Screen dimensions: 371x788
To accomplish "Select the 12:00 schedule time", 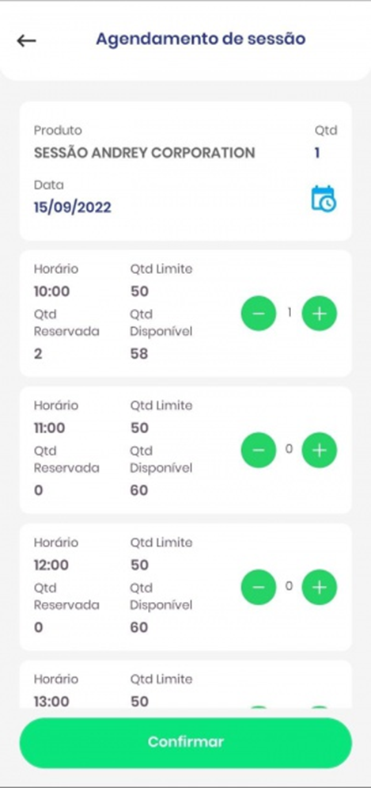I will pyautogui.click(x=51, y=565).
